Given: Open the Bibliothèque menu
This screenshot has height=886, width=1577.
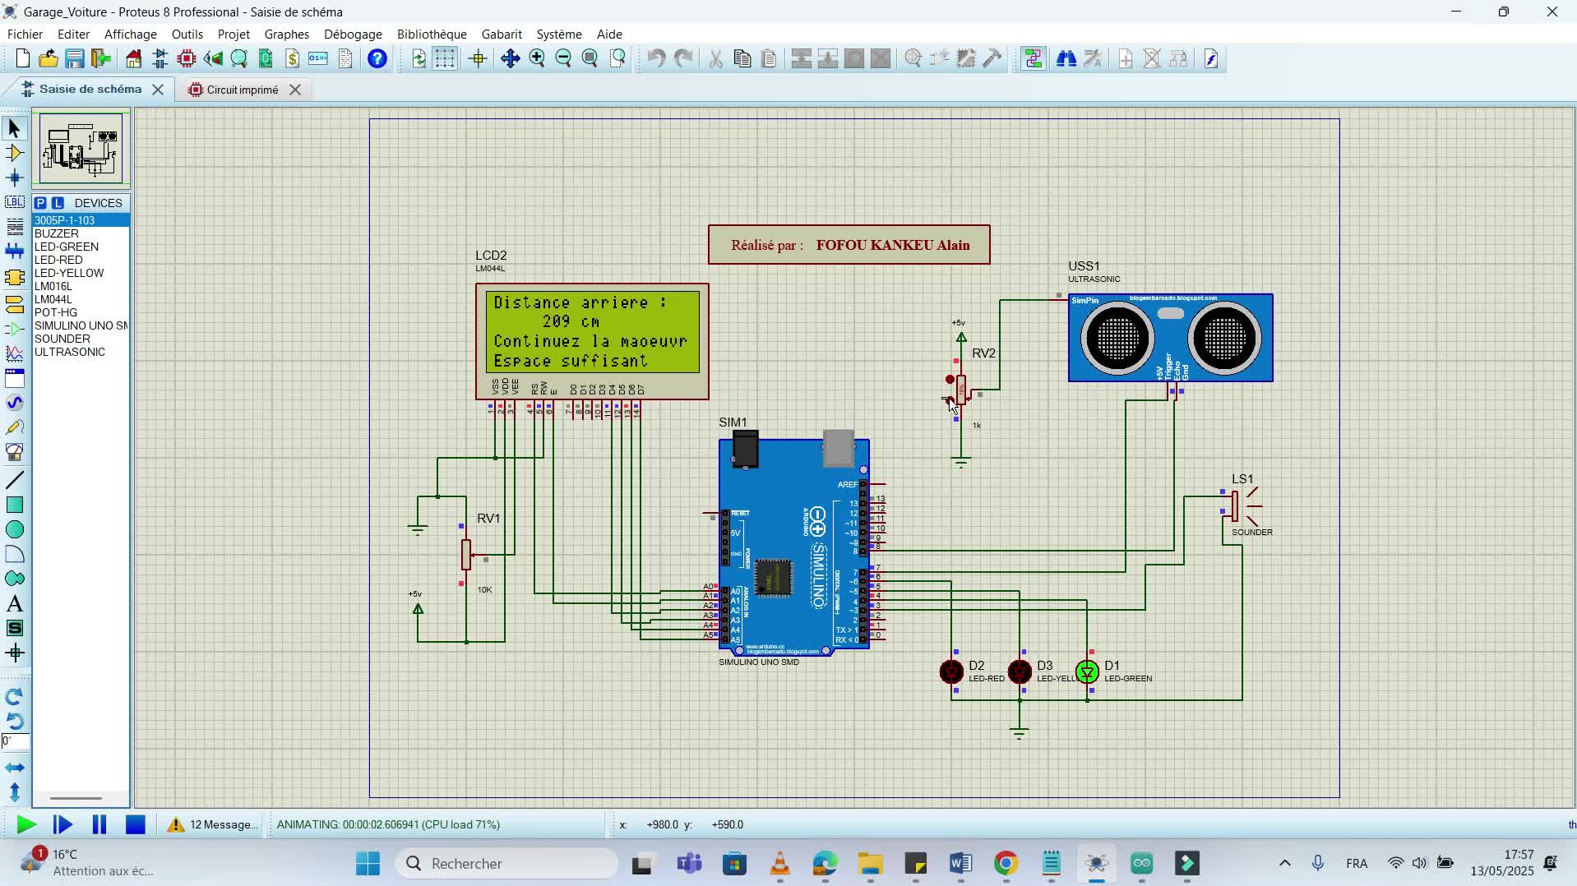Looking at the screenshot, I should (x=432, y=34).
